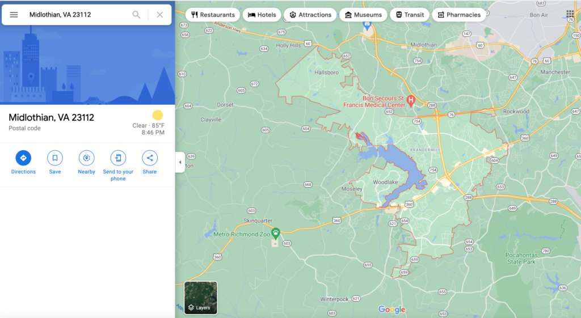Open the hamburger menu in search box
Screen dimensions: 581x318
14,15
